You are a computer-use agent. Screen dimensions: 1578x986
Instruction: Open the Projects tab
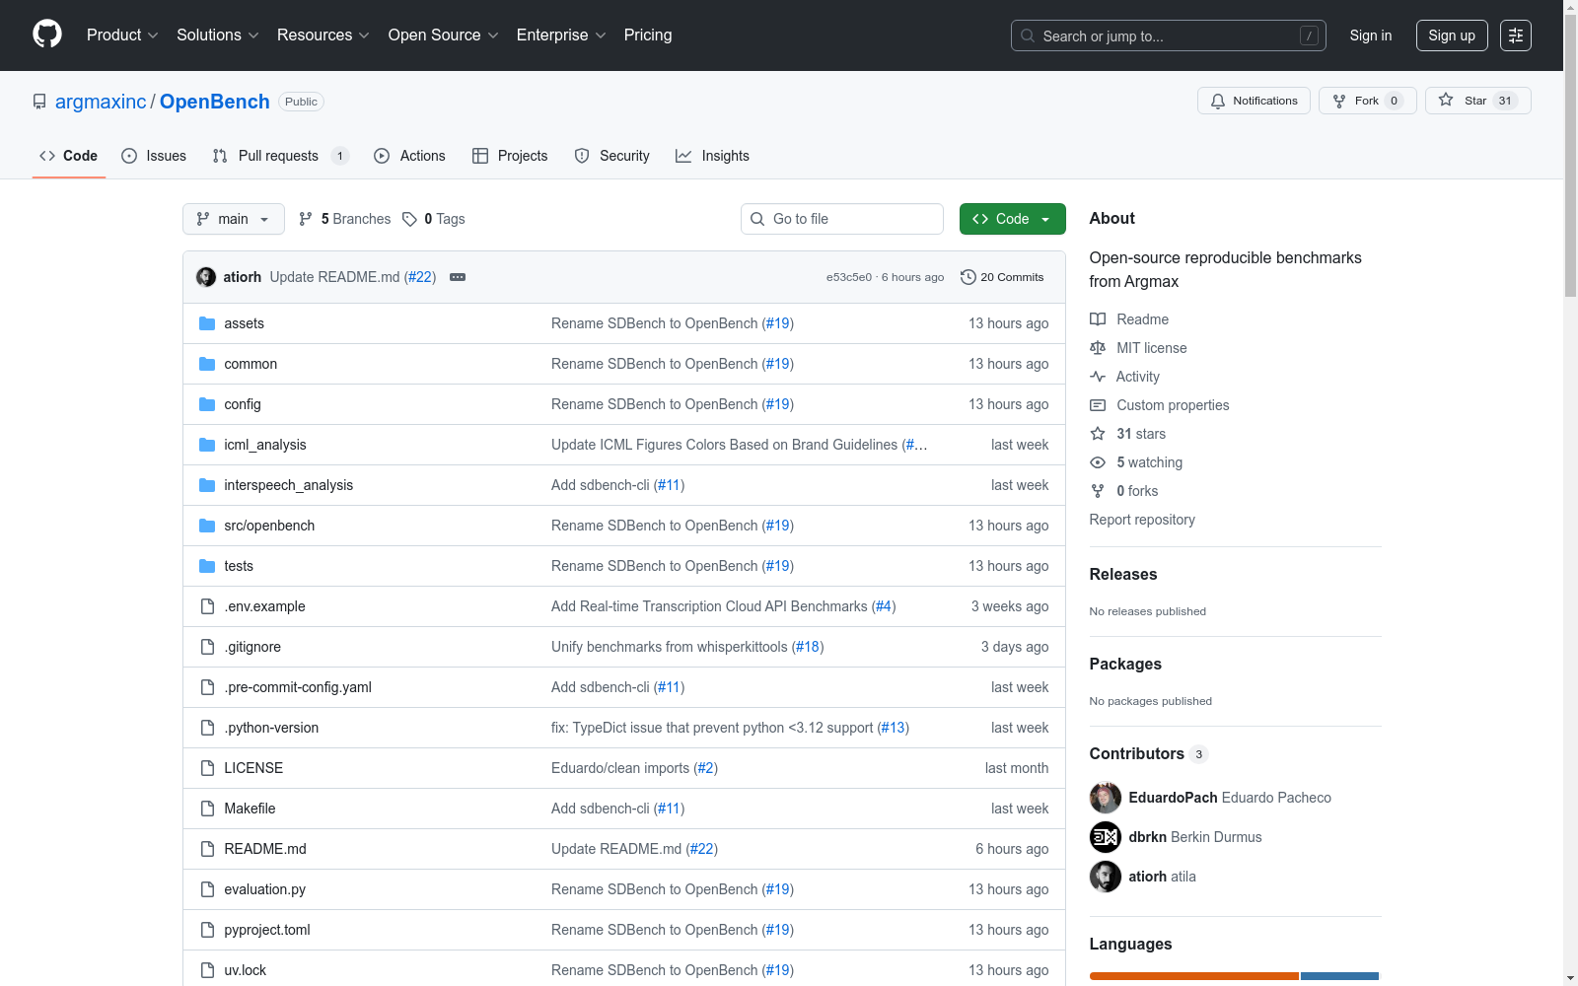(x=510, y=156)
